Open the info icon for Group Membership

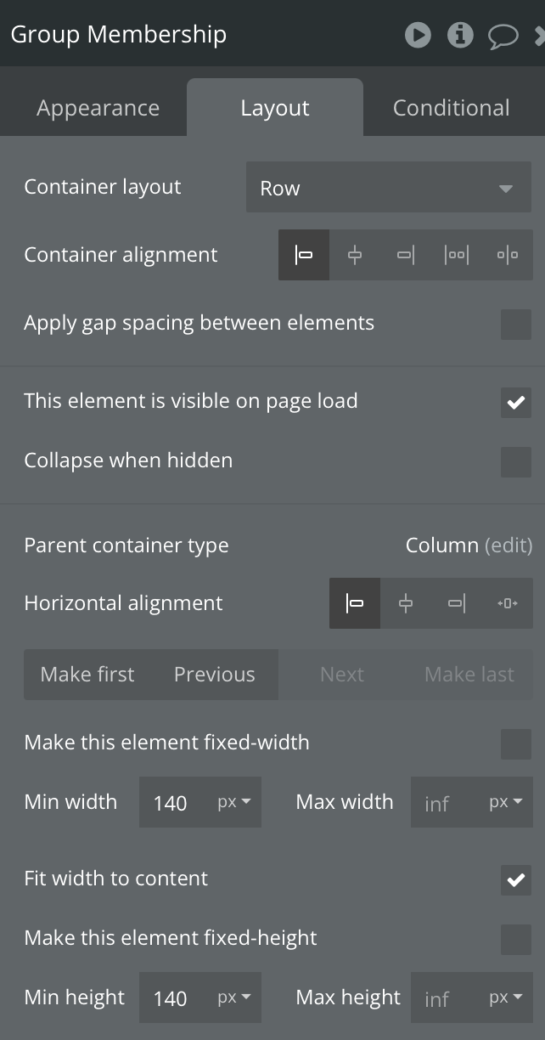[x=460, y=35]
